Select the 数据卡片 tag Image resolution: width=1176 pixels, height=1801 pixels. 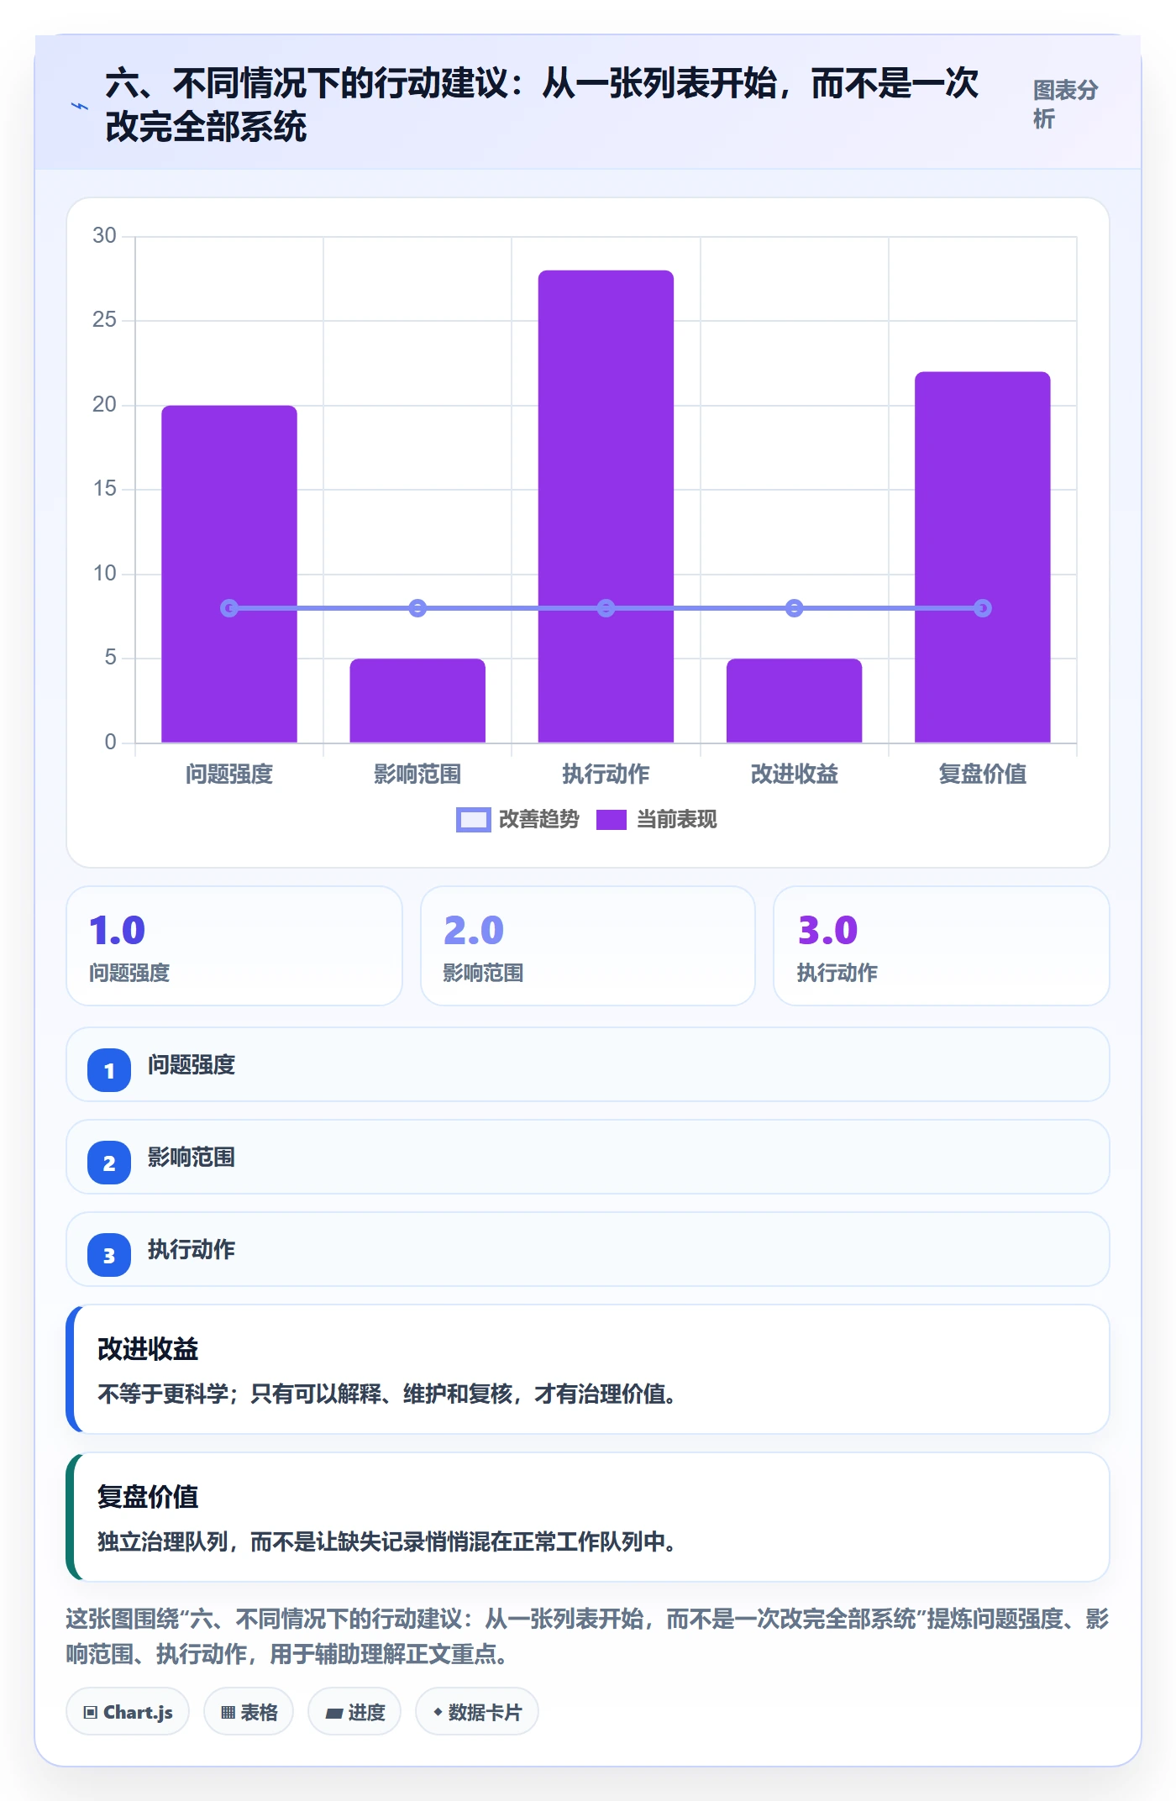pos(477,1712)
